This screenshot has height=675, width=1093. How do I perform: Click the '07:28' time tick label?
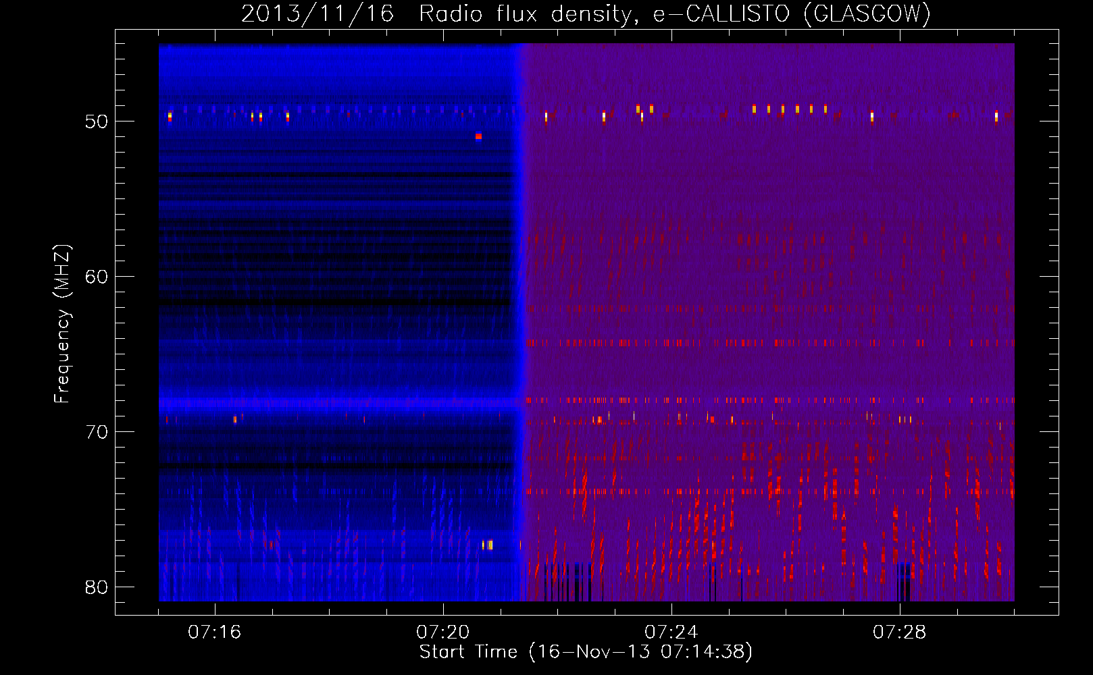click(899, 632)
